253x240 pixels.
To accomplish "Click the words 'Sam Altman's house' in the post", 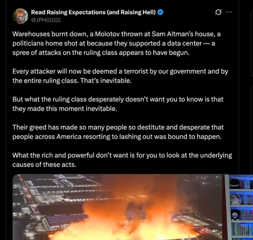I will point(183,34).
